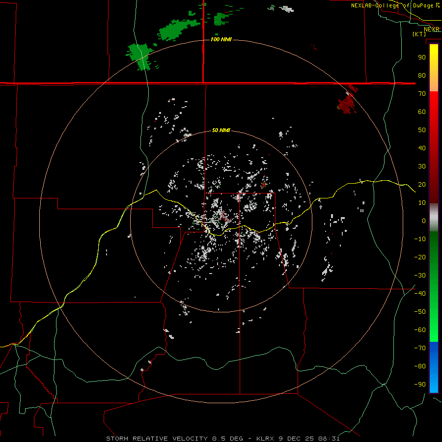The height and width of the screenshot is (442, 442).
Task: Click the positive 50 scale label
Action: tap(422, 130)
